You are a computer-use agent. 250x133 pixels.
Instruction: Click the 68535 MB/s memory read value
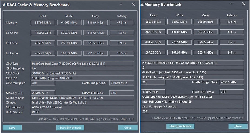point(153,22)
